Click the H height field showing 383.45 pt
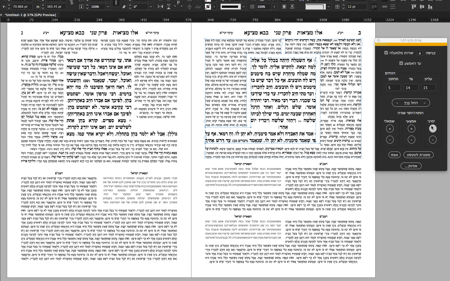Image resolution: width=450 pixels, height=281 pixels. [x=56, y=7]
